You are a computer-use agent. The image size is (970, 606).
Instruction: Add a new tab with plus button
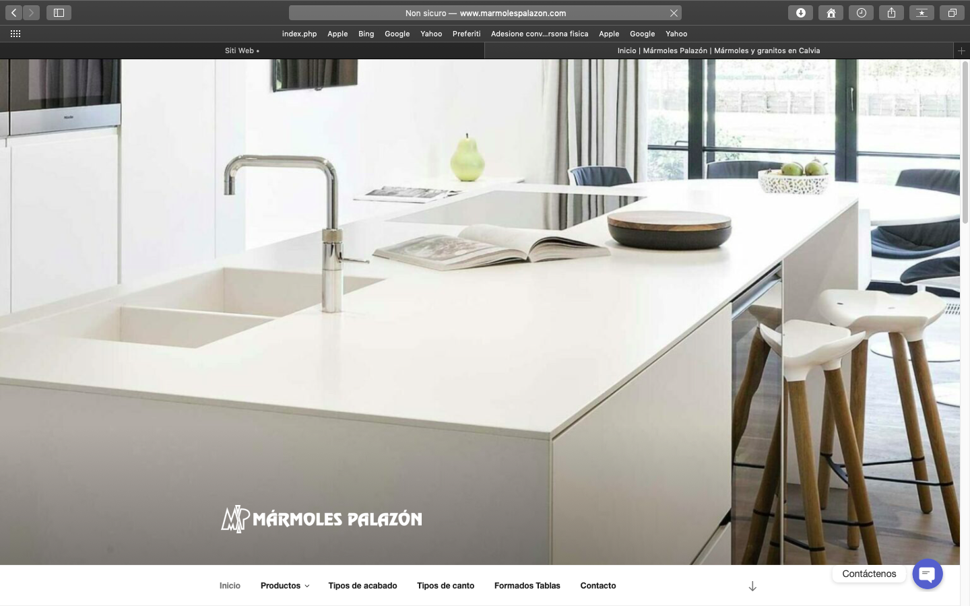click(x=961, y=50)
